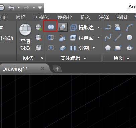Switch to the 参数化 ribbon tab
The width and height of the screenshot is (136, 128).
tap(65, 17)
